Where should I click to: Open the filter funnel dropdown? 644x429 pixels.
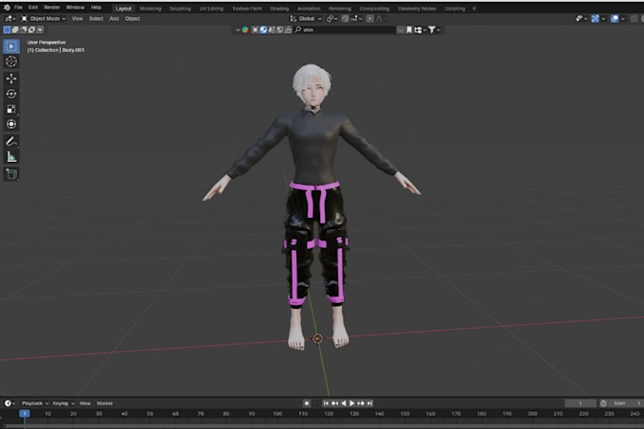click(x=434, y=29)
